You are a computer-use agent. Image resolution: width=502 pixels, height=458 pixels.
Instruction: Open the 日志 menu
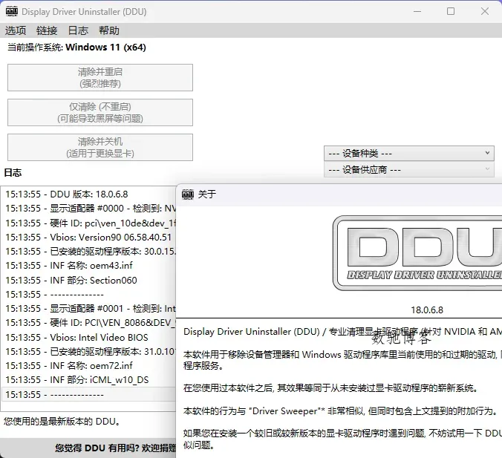(x=78, y=30)
